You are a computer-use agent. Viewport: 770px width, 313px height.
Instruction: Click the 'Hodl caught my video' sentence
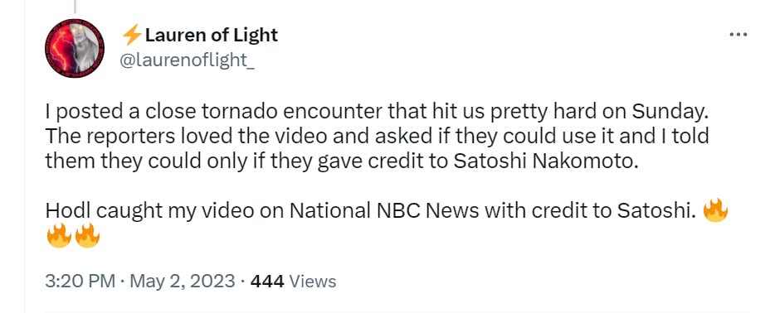(371, 210)
